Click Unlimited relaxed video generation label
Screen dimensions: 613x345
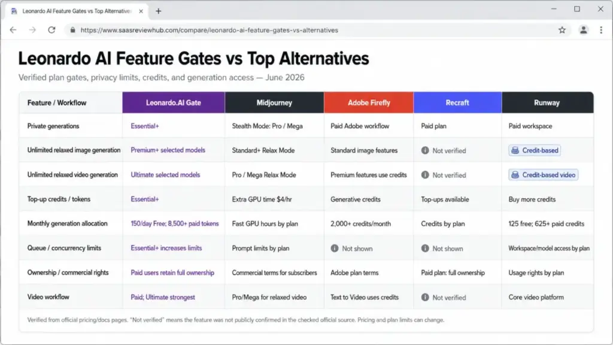coord(72,175)
